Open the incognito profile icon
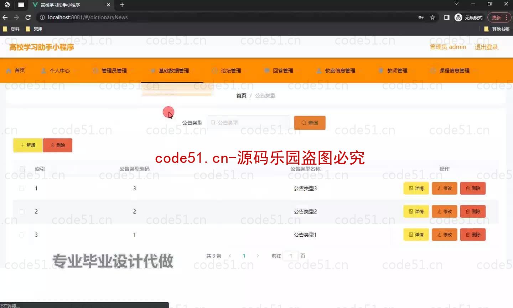Image resolution: width=513 pixels, height=308 pixels. pyautogui.click(x=458, y=17)
